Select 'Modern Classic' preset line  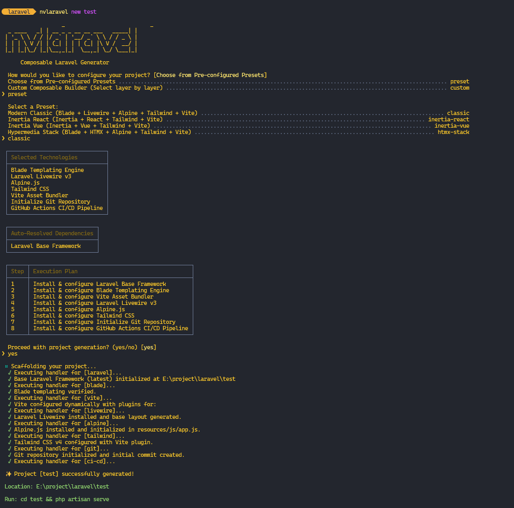(239, 113)
